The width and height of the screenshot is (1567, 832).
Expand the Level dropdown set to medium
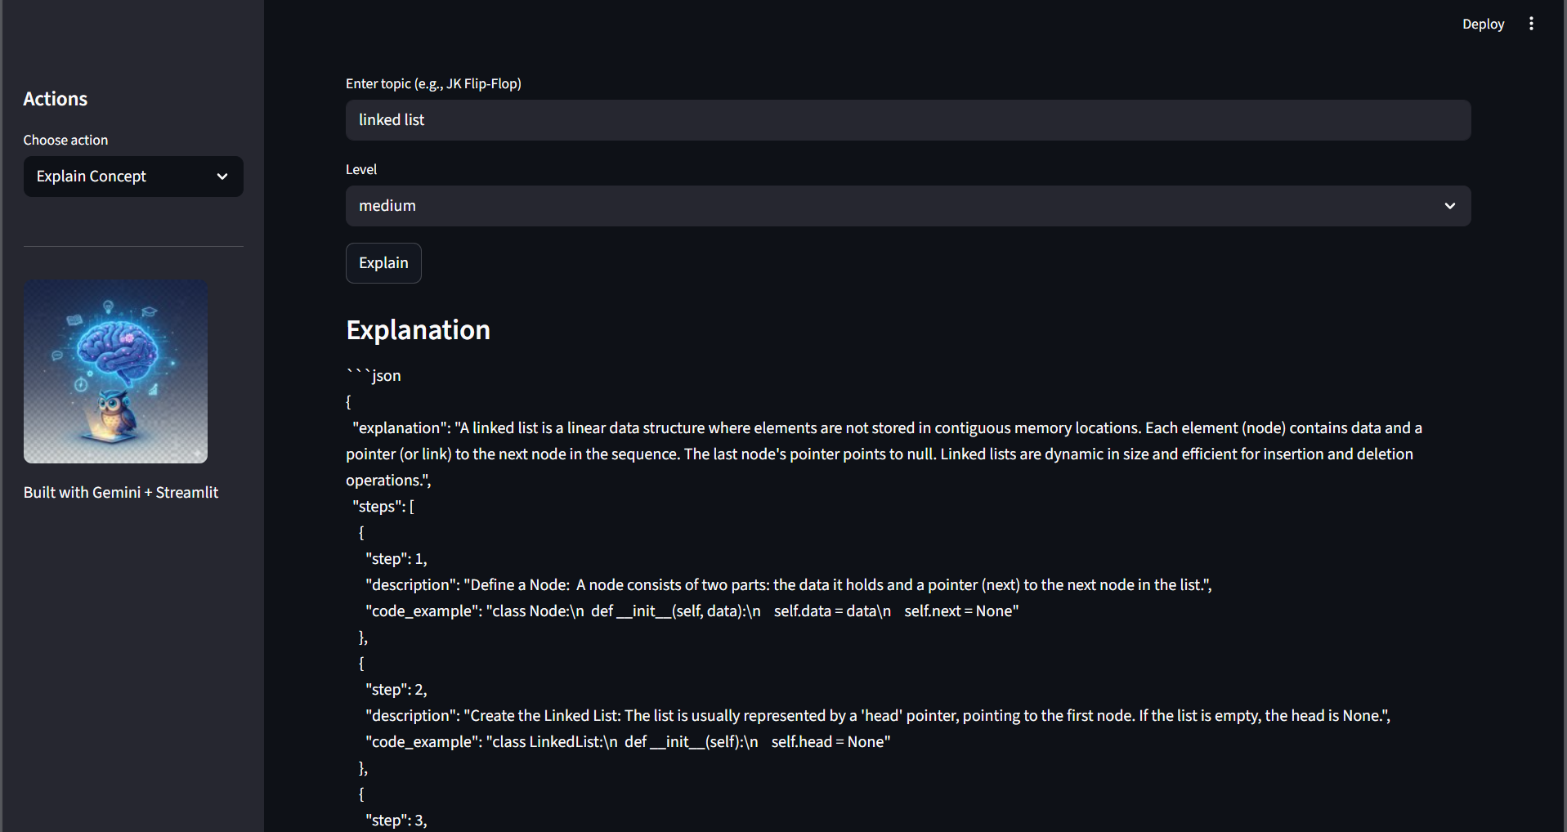(x=908, y=206)
